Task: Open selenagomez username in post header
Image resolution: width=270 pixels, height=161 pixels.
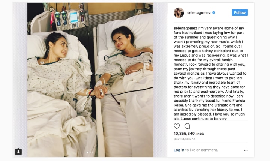Action: coord(199,13)
